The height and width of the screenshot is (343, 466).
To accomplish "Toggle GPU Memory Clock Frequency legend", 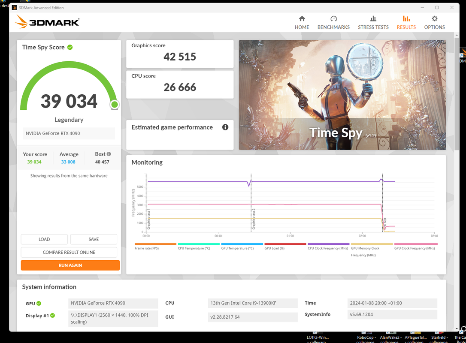I will [372, 250].
